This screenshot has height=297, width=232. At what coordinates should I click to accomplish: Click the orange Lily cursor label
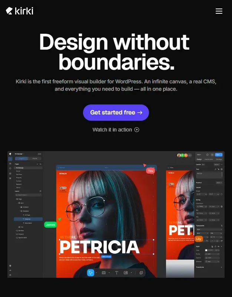coord(199,239)
